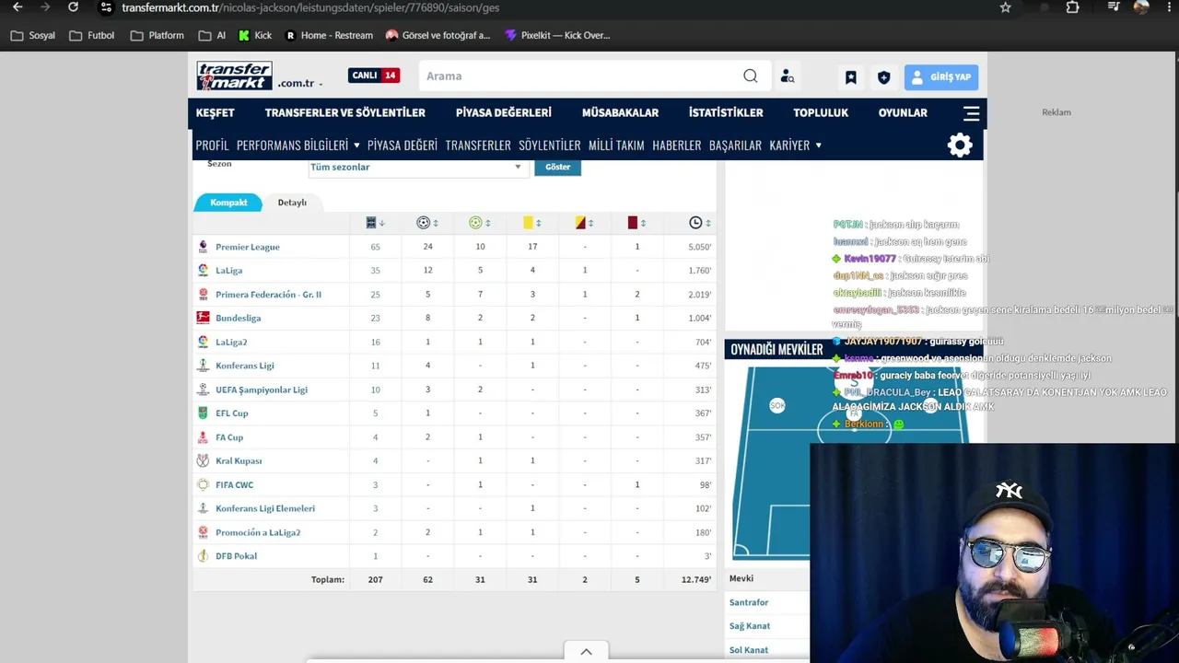Focus the Arama search field
Screen dimensions: 1179x663
coord(580,76)
